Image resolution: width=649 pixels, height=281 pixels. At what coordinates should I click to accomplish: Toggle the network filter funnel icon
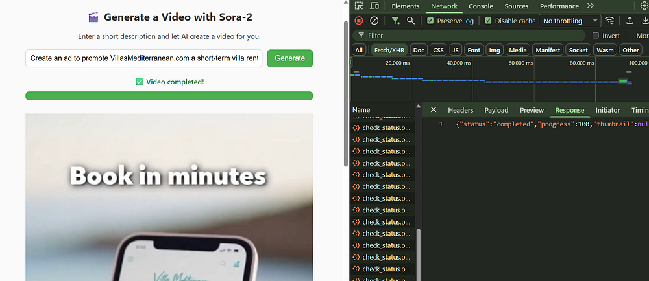point(396,21)
